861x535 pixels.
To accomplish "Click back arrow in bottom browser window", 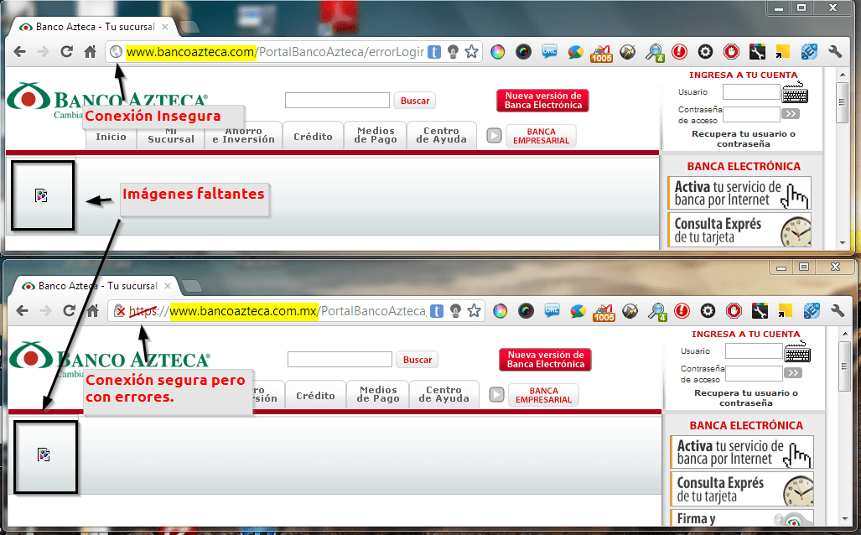I will 20,311.
